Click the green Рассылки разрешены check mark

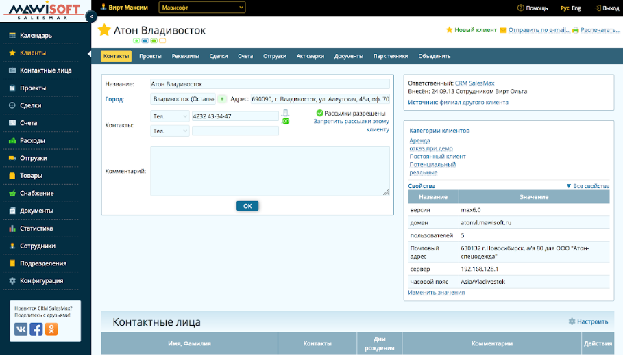tap(319, 113)
